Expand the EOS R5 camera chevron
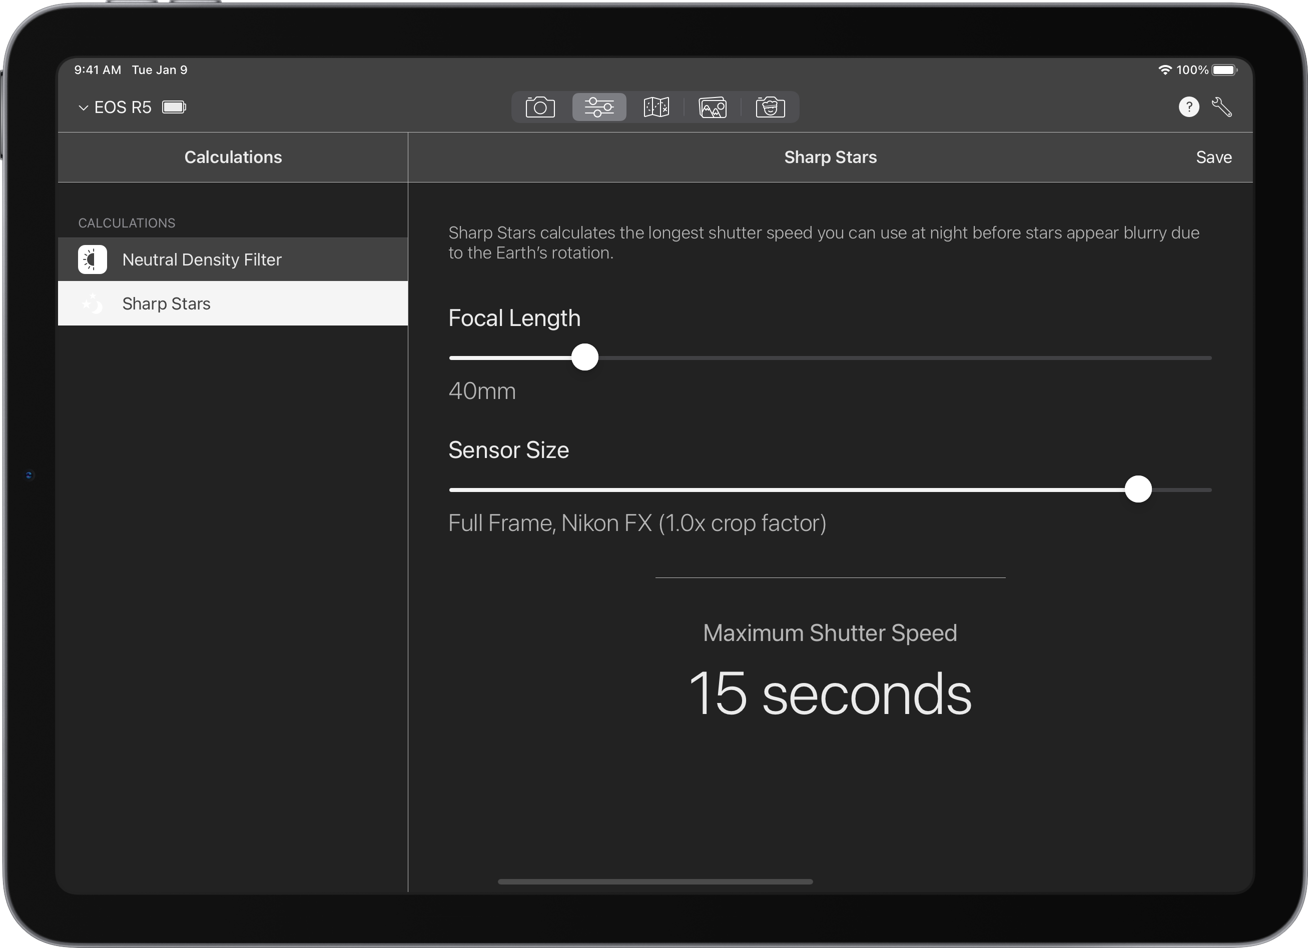 [x=84, y=108]
